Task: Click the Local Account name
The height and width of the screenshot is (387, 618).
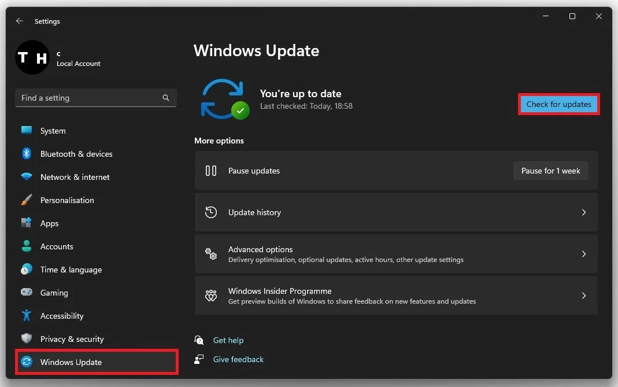Action: tap(79, 64)
